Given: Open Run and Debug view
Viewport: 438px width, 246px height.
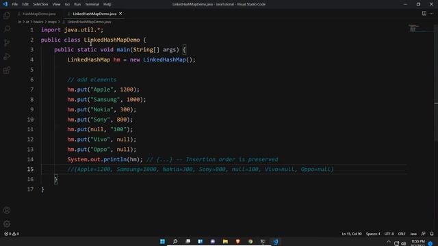Looking at the screenshot, I should [7, 56].
